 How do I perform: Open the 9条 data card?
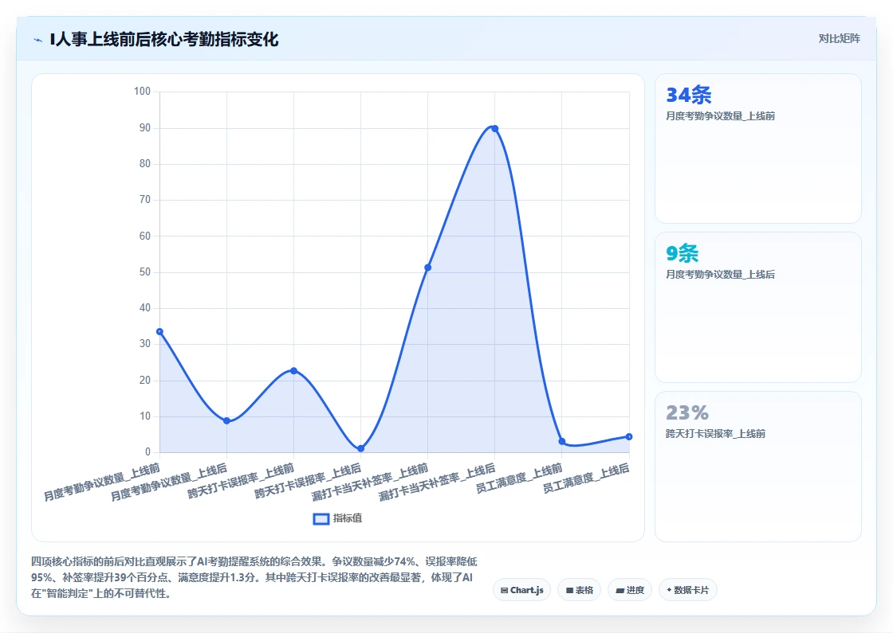click(758, 307)
